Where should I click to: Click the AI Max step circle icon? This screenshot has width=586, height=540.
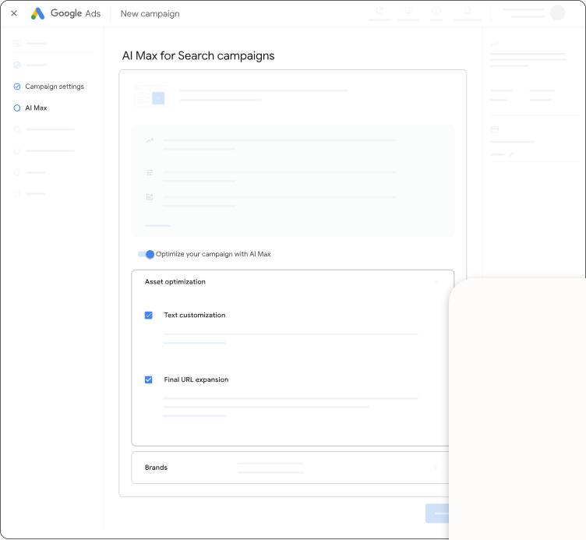pos(17,108)
